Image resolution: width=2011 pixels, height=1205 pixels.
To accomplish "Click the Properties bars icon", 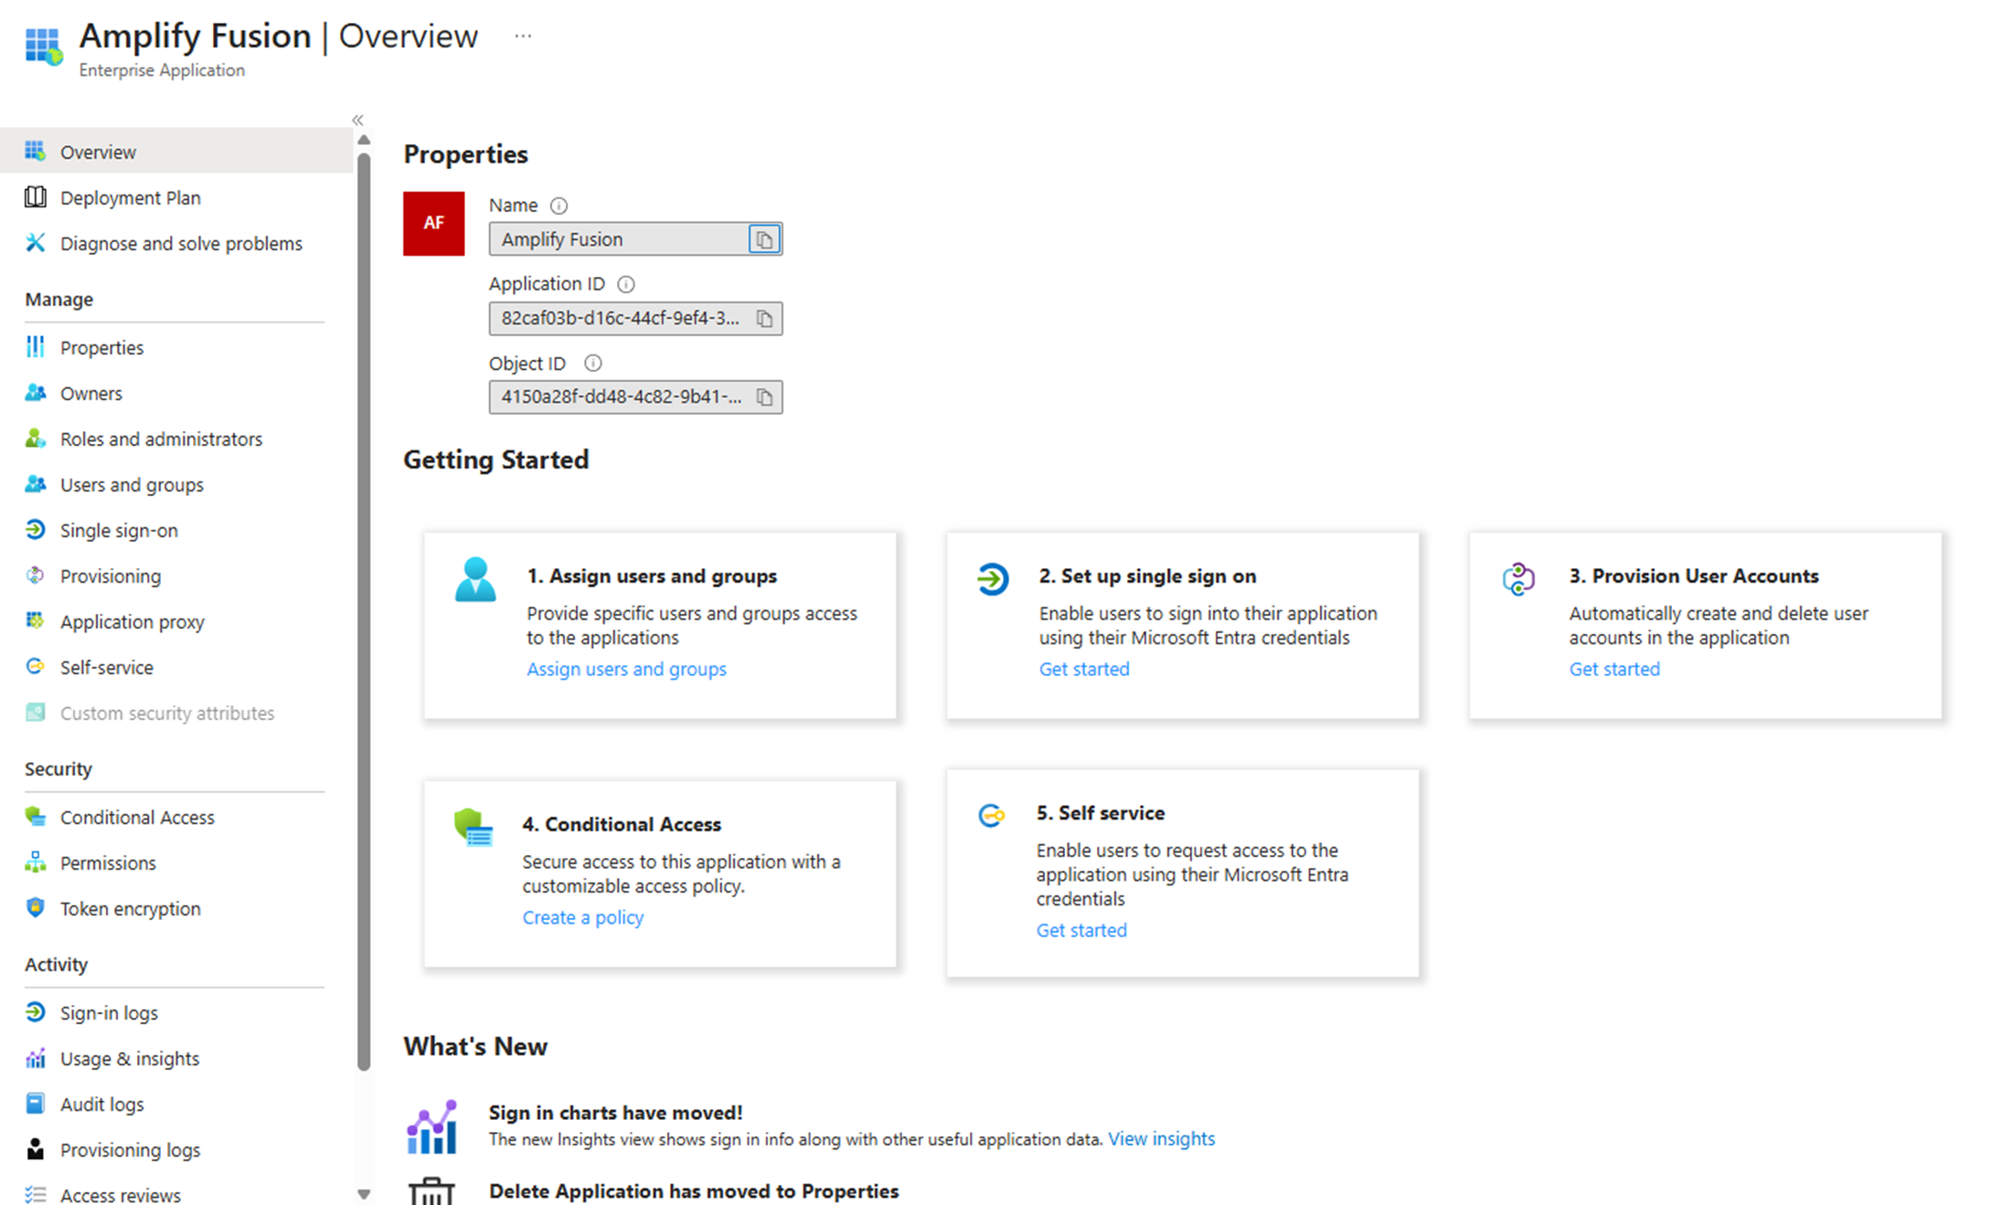I will [36, 346].
